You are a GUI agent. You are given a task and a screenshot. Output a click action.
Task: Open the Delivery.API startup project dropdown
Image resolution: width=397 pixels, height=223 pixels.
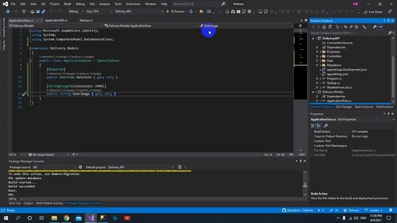click(139, 11)
